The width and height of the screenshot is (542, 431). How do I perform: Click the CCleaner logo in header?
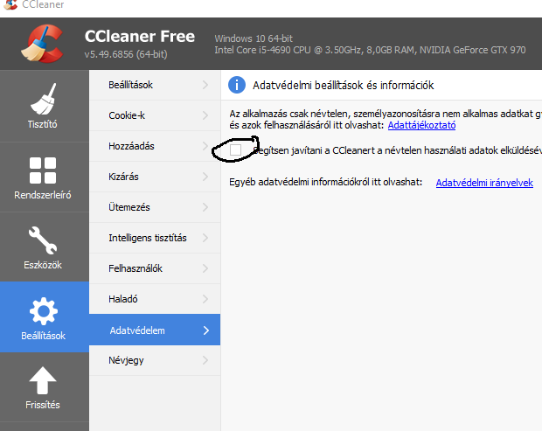click(43, 44)
